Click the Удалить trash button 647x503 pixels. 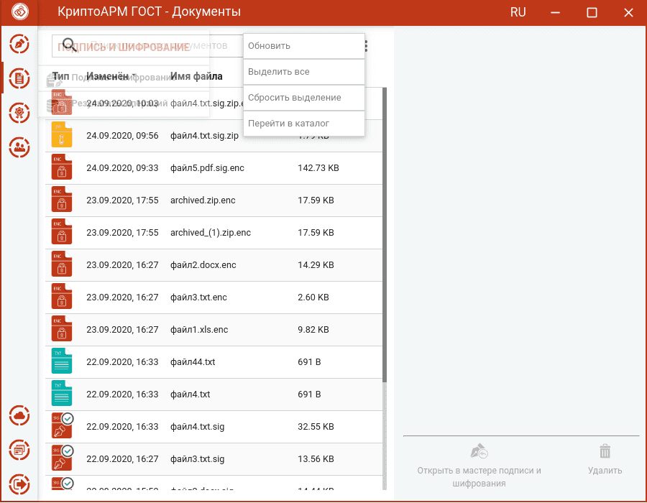(605, 460)
